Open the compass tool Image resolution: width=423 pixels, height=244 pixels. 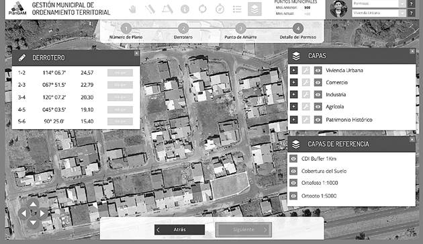tap(220, 9)
